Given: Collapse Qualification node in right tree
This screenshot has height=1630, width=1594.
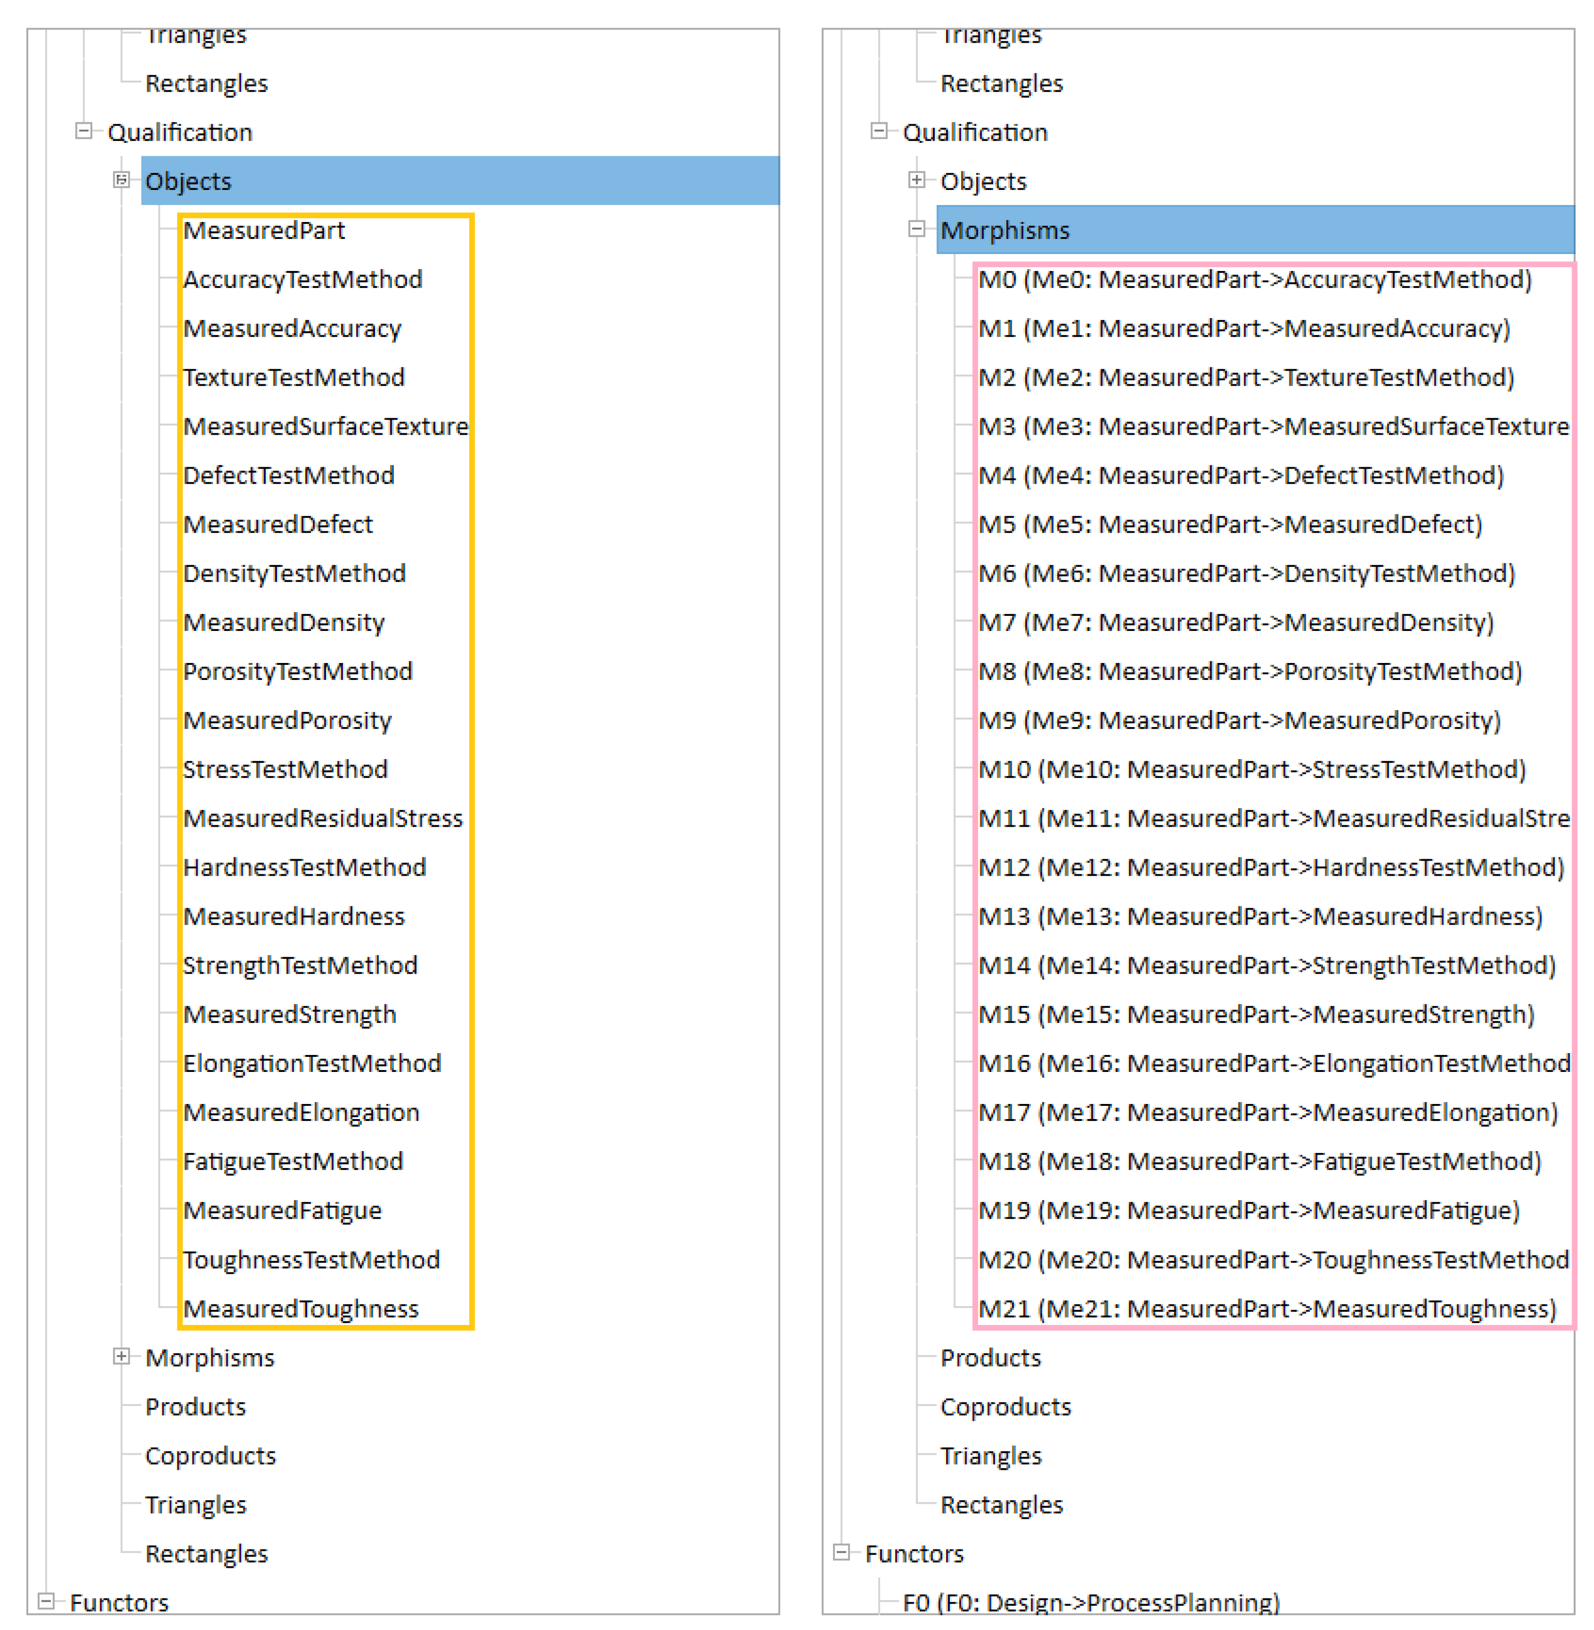Looking at the screenshot, I should [x=878, y=132].
